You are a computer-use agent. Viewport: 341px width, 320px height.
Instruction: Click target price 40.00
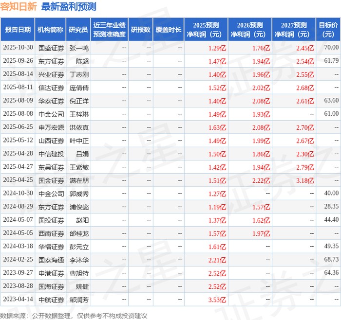pos(331,193)
